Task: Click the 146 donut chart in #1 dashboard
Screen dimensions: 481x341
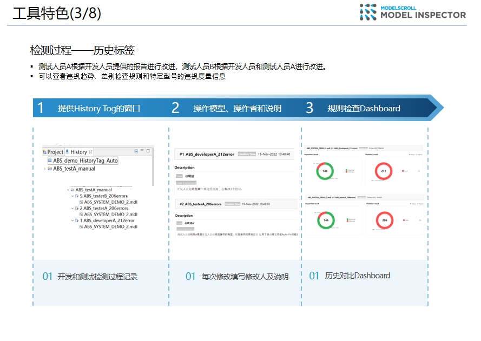Action: point(325,171)
